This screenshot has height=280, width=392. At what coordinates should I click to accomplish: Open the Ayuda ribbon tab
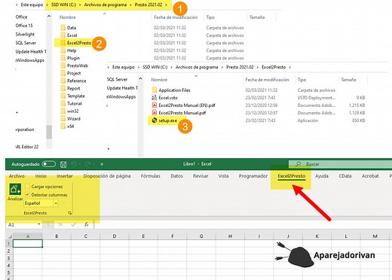(x=322, y=176)
